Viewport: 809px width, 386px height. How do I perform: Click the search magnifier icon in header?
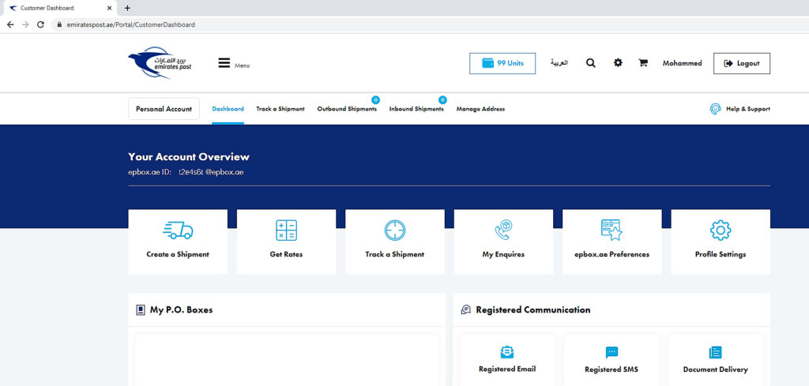click(x=591, y=63)
